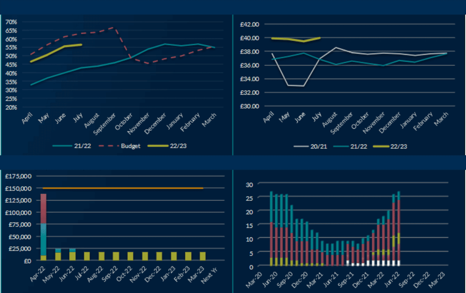Click the orange £150,000 horizontal target line

click(x=123, y=188)
